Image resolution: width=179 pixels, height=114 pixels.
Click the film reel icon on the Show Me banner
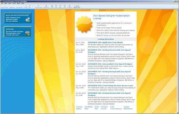28,33
